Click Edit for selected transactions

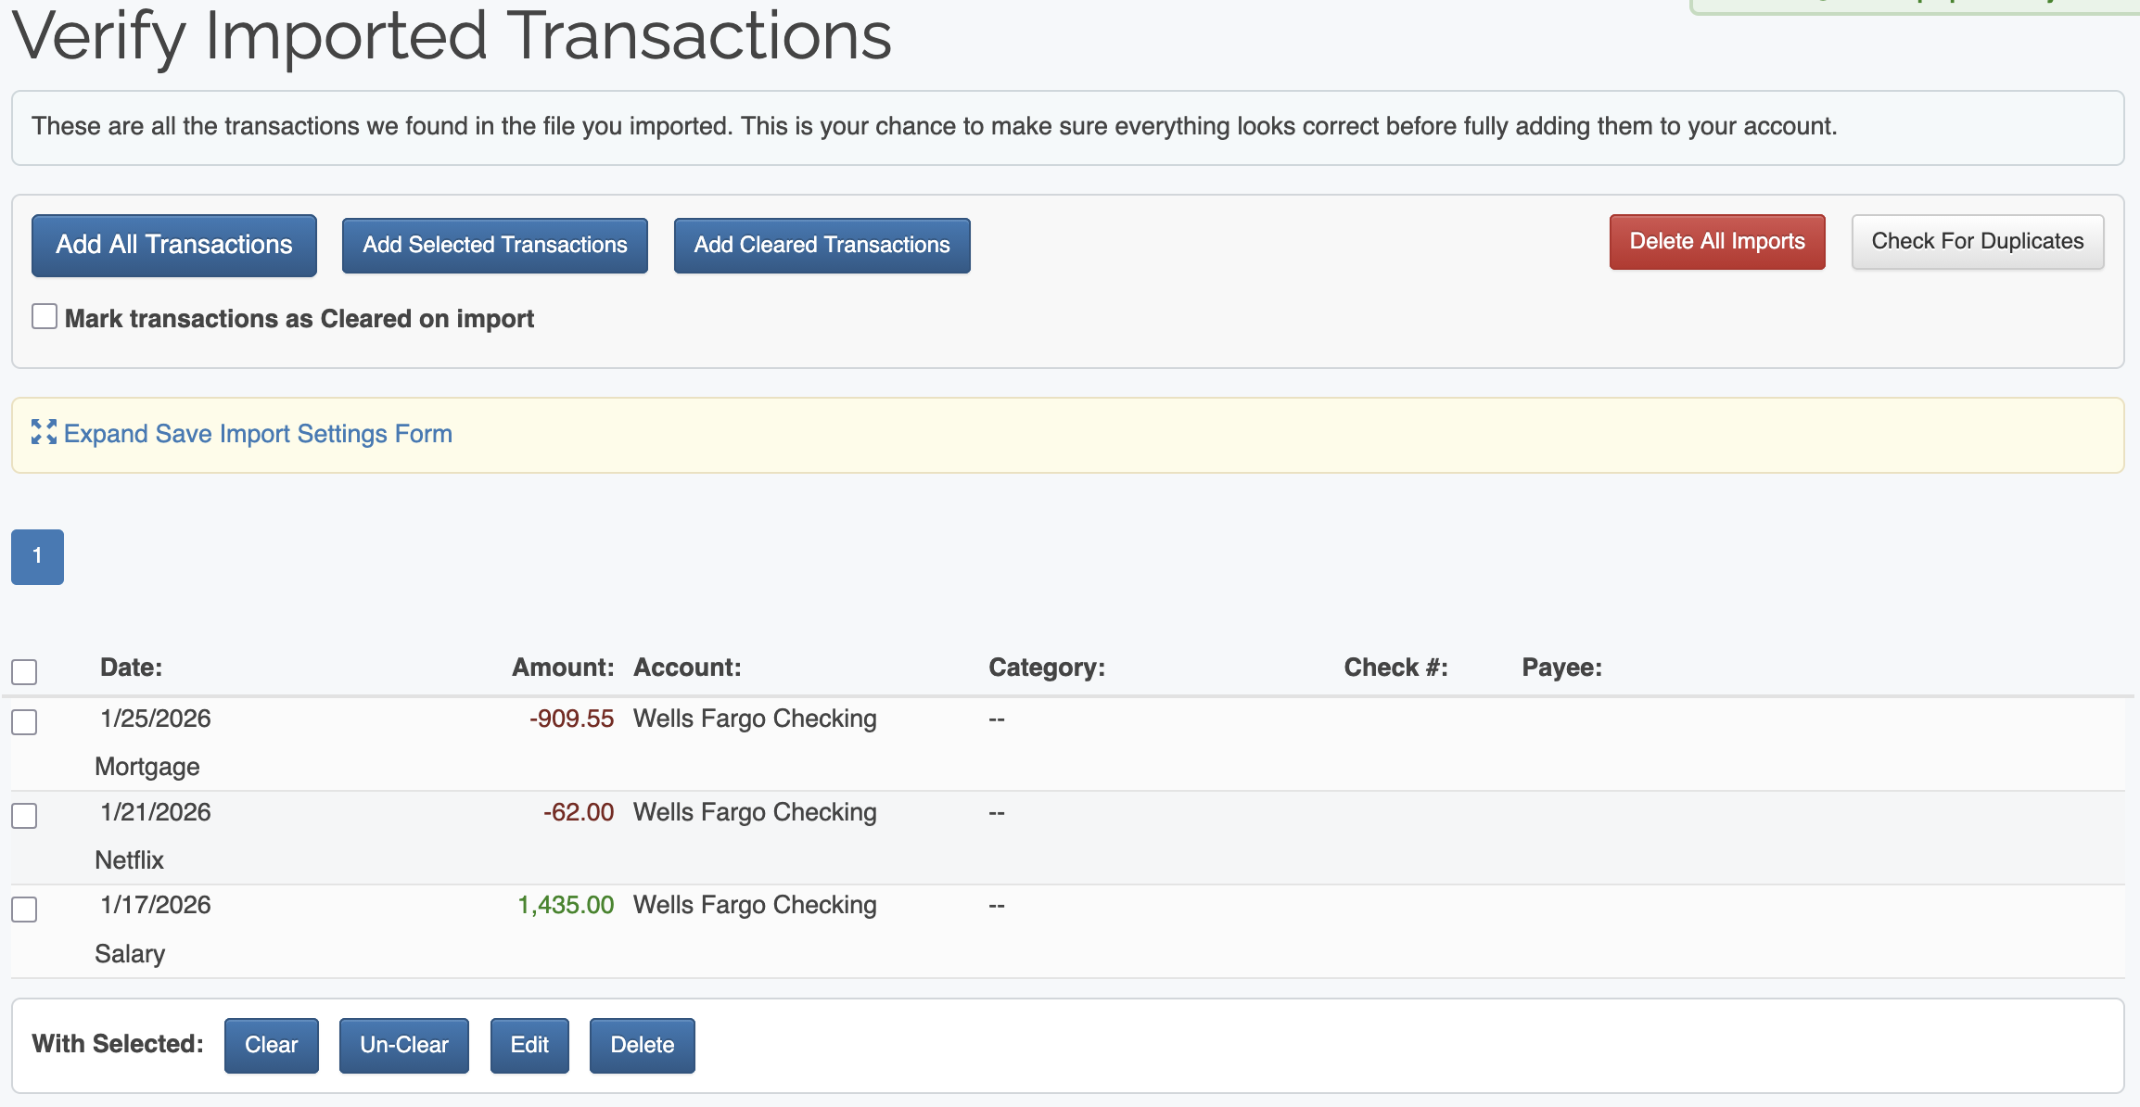[x=529, y=1045]
